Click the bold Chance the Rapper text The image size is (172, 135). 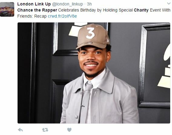pos(37,10)
